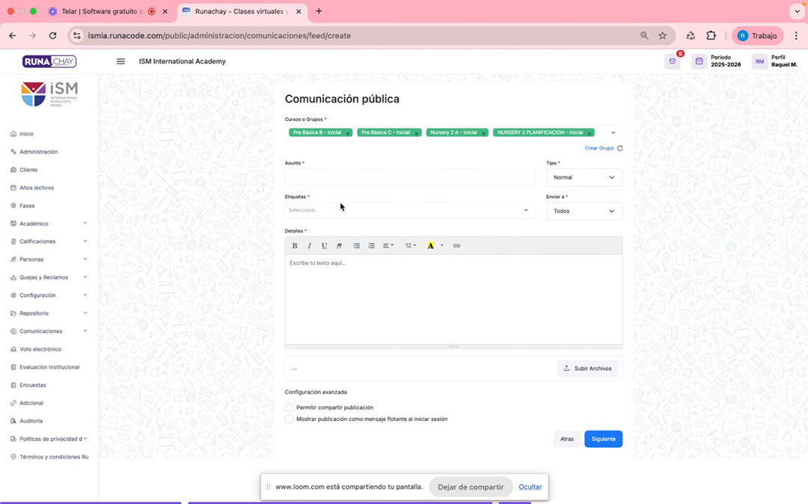The width and height of the screenshot is (808, 504).
Task: Remove the Pre Básica B - Inicial tag
Action: (x=348, y=133)
